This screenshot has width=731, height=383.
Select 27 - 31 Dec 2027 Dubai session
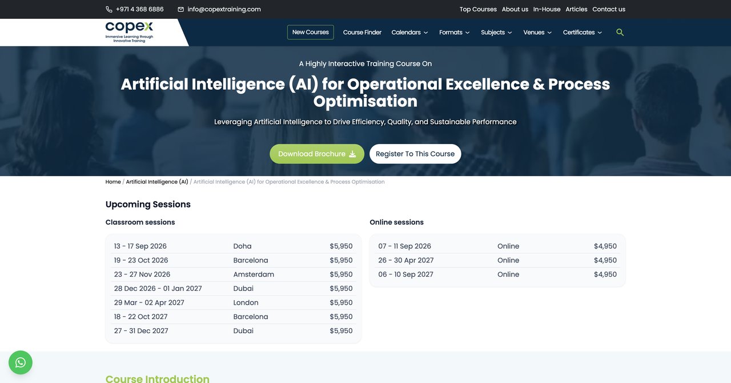pyautogui.click(x=233, y=330)
